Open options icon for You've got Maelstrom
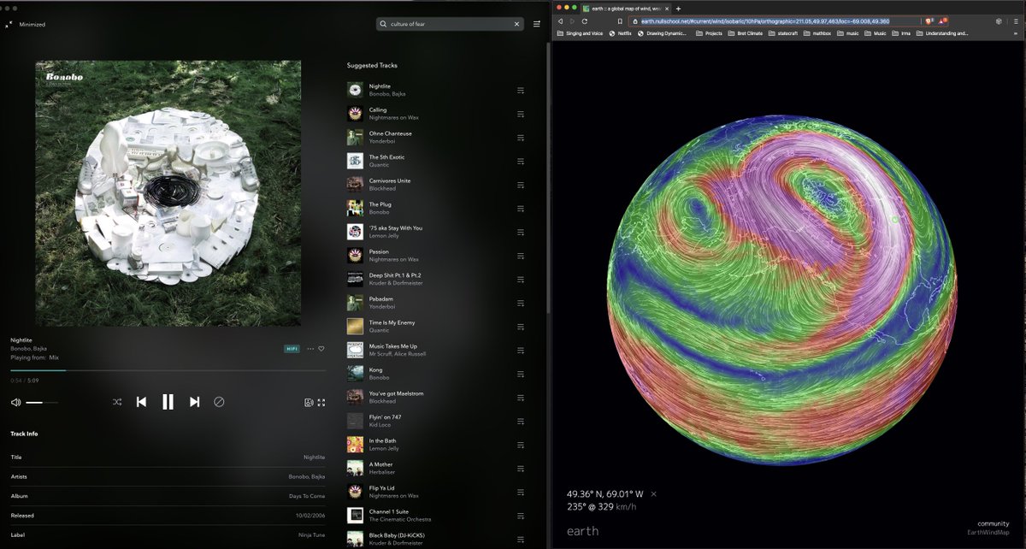Screen dimensions: 1026x549 click(521, 397)
